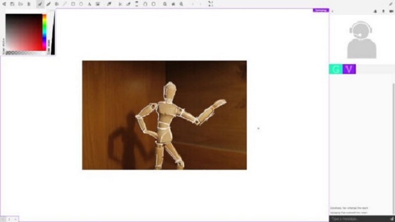Select the rectangle shape tool

[x=73, y=4]
